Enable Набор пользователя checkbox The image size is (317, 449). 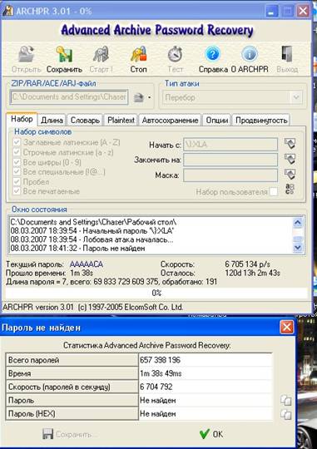[274, 191]
